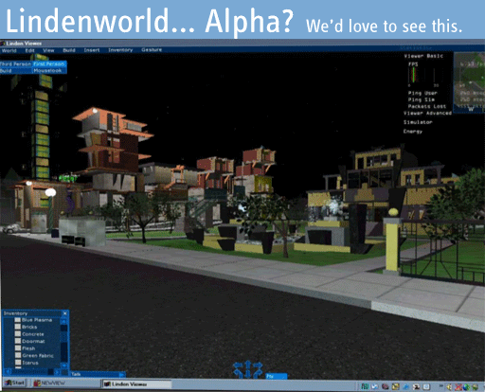
Task: Click the Green Fabric item icon
Action: coord(18,355)
